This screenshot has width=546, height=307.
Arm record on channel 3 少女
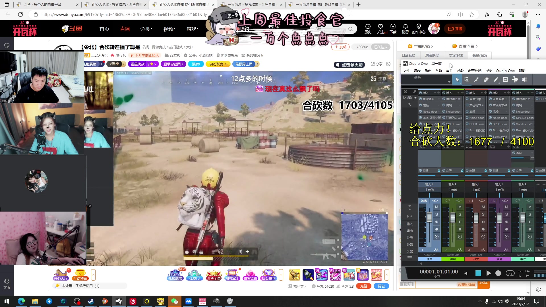pyautogui.click(x=483, y=229)
